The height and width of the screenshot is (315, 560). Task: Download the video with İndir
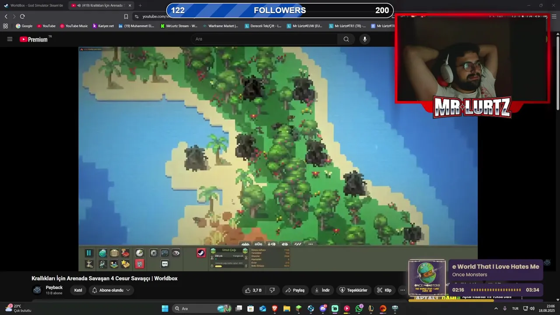pos(322,290)
